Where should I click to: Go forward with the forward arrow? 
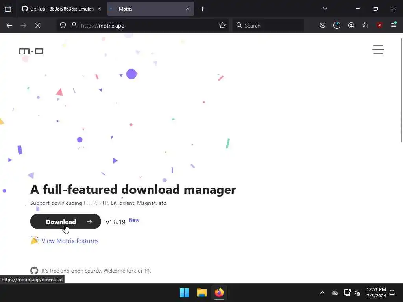[x=23, y=26]
